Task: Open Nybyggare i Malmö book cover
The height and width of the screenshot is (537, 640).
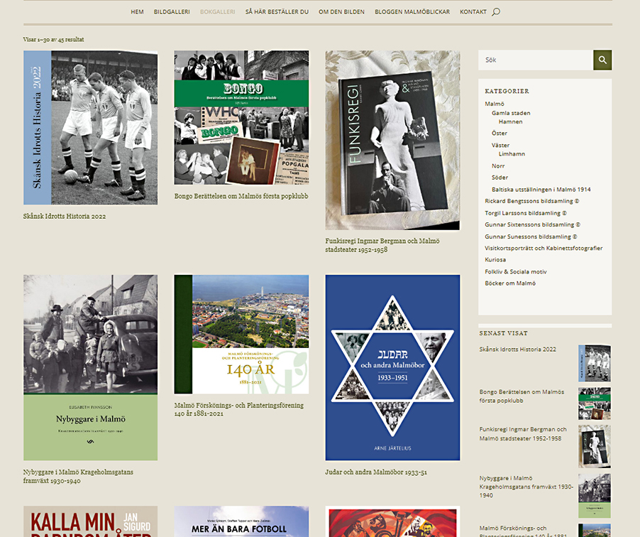Action: [90, 367]
